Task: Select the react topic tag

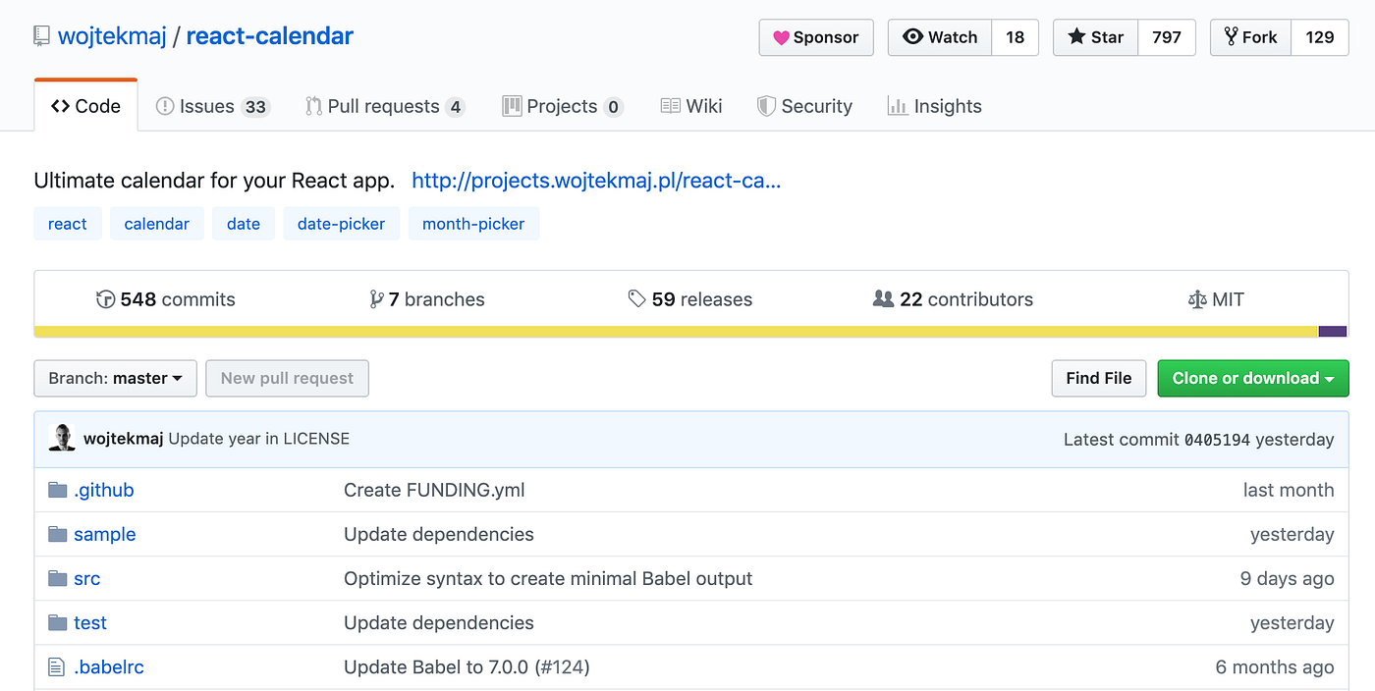Action: [x=68, y=224]
